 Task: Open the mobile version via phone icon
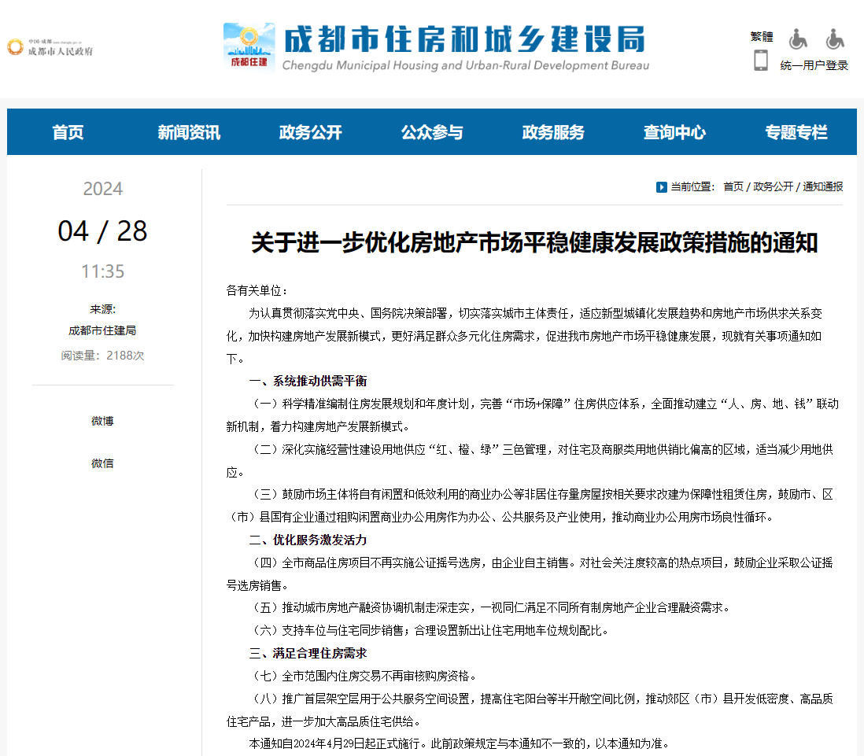coord(760,59)
